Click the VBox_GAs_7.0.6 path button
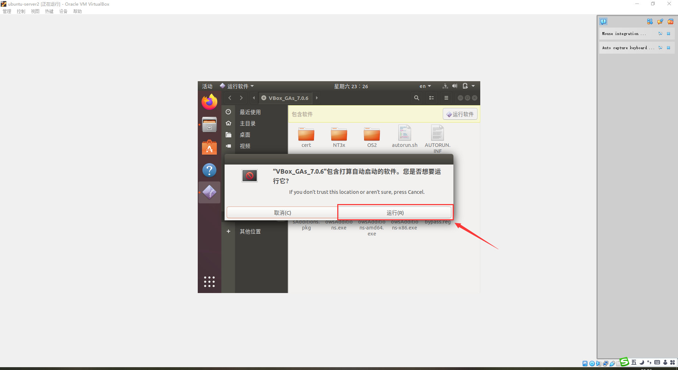The width and height of the screenshot is (678, 370). coord(285,98)
